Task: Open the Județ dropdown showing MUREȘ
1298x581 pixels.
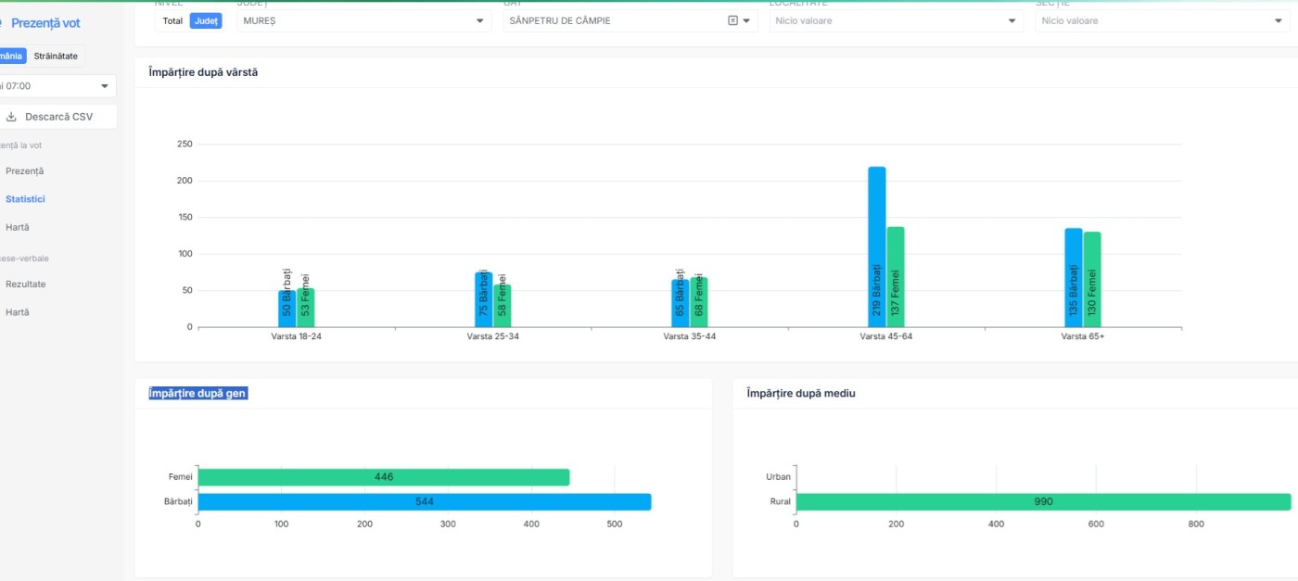Action: point(363,20)
